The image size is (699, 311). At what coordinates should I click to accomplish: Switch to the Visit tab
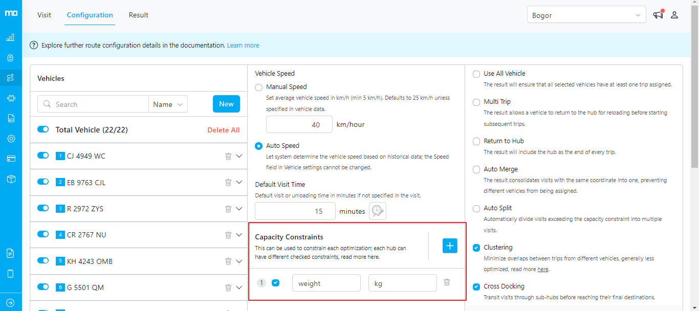coord(44,15)
